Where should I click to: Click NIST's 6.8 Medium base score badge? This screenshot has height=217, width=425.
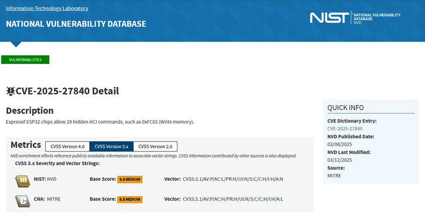130,179
